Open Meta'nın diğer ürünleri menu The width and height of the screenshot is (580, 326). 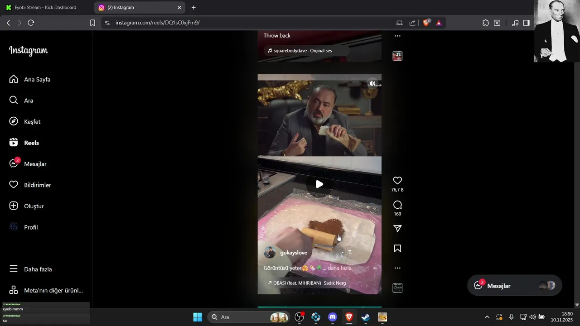pos(46,290)
